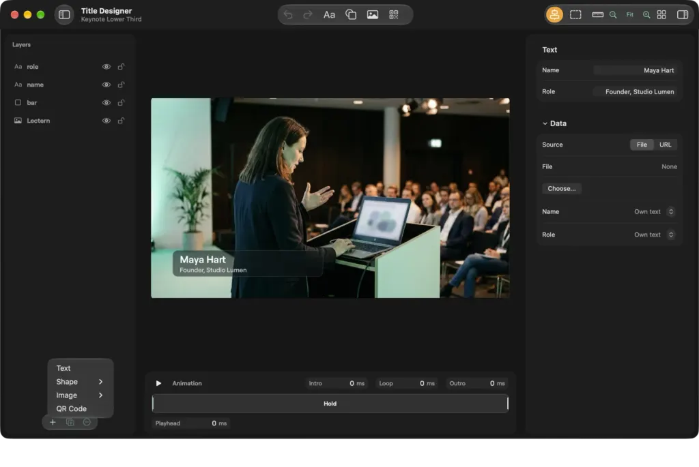This screenshot has width=699, height=467.
Task: Open the Name 'Own text' popup stepper
Action: [x=671, y=211]
